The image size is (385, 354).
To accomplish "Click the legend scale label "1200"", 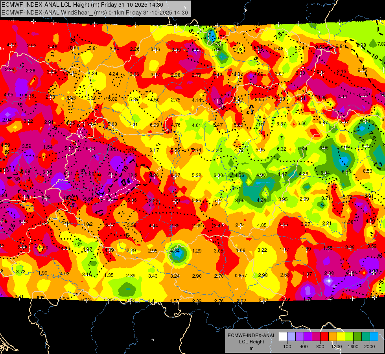I will click(337, 347).
